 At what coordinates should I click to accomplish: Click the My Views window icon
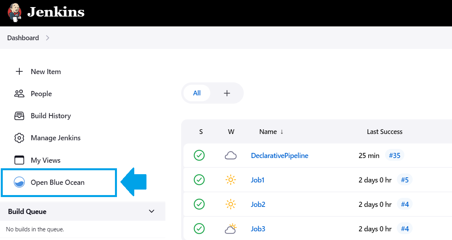pyautogui.click(x=19, y=160)
